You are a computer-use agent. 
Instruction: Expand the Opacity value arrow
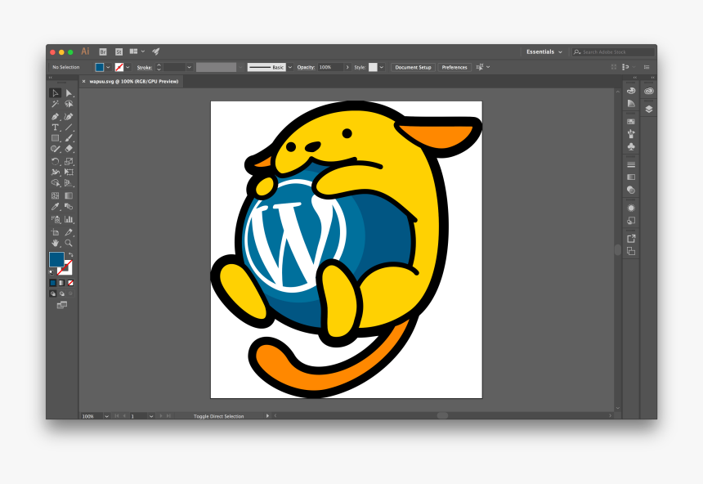347,67
